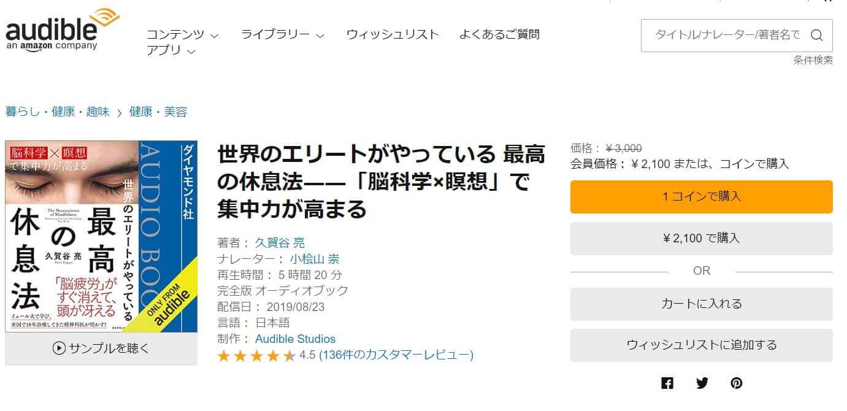Image resolution: width=847 pixels, height=411 pixels.
Task: Click the search magnifier icon
Action: click(816, 35)
